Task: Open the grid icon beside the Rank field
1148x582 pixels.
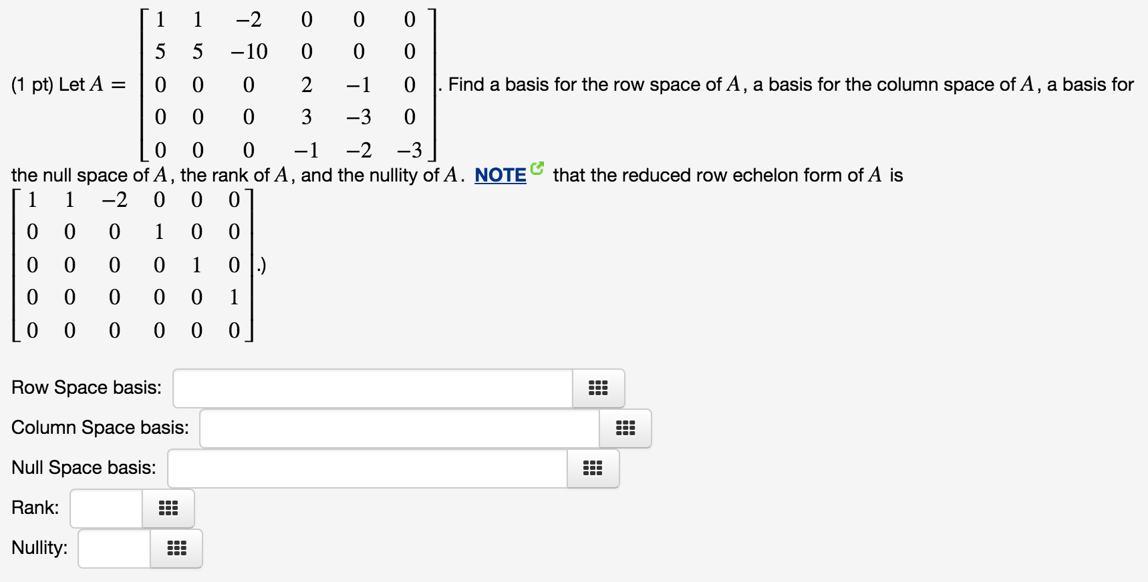Action: [168, 509]
